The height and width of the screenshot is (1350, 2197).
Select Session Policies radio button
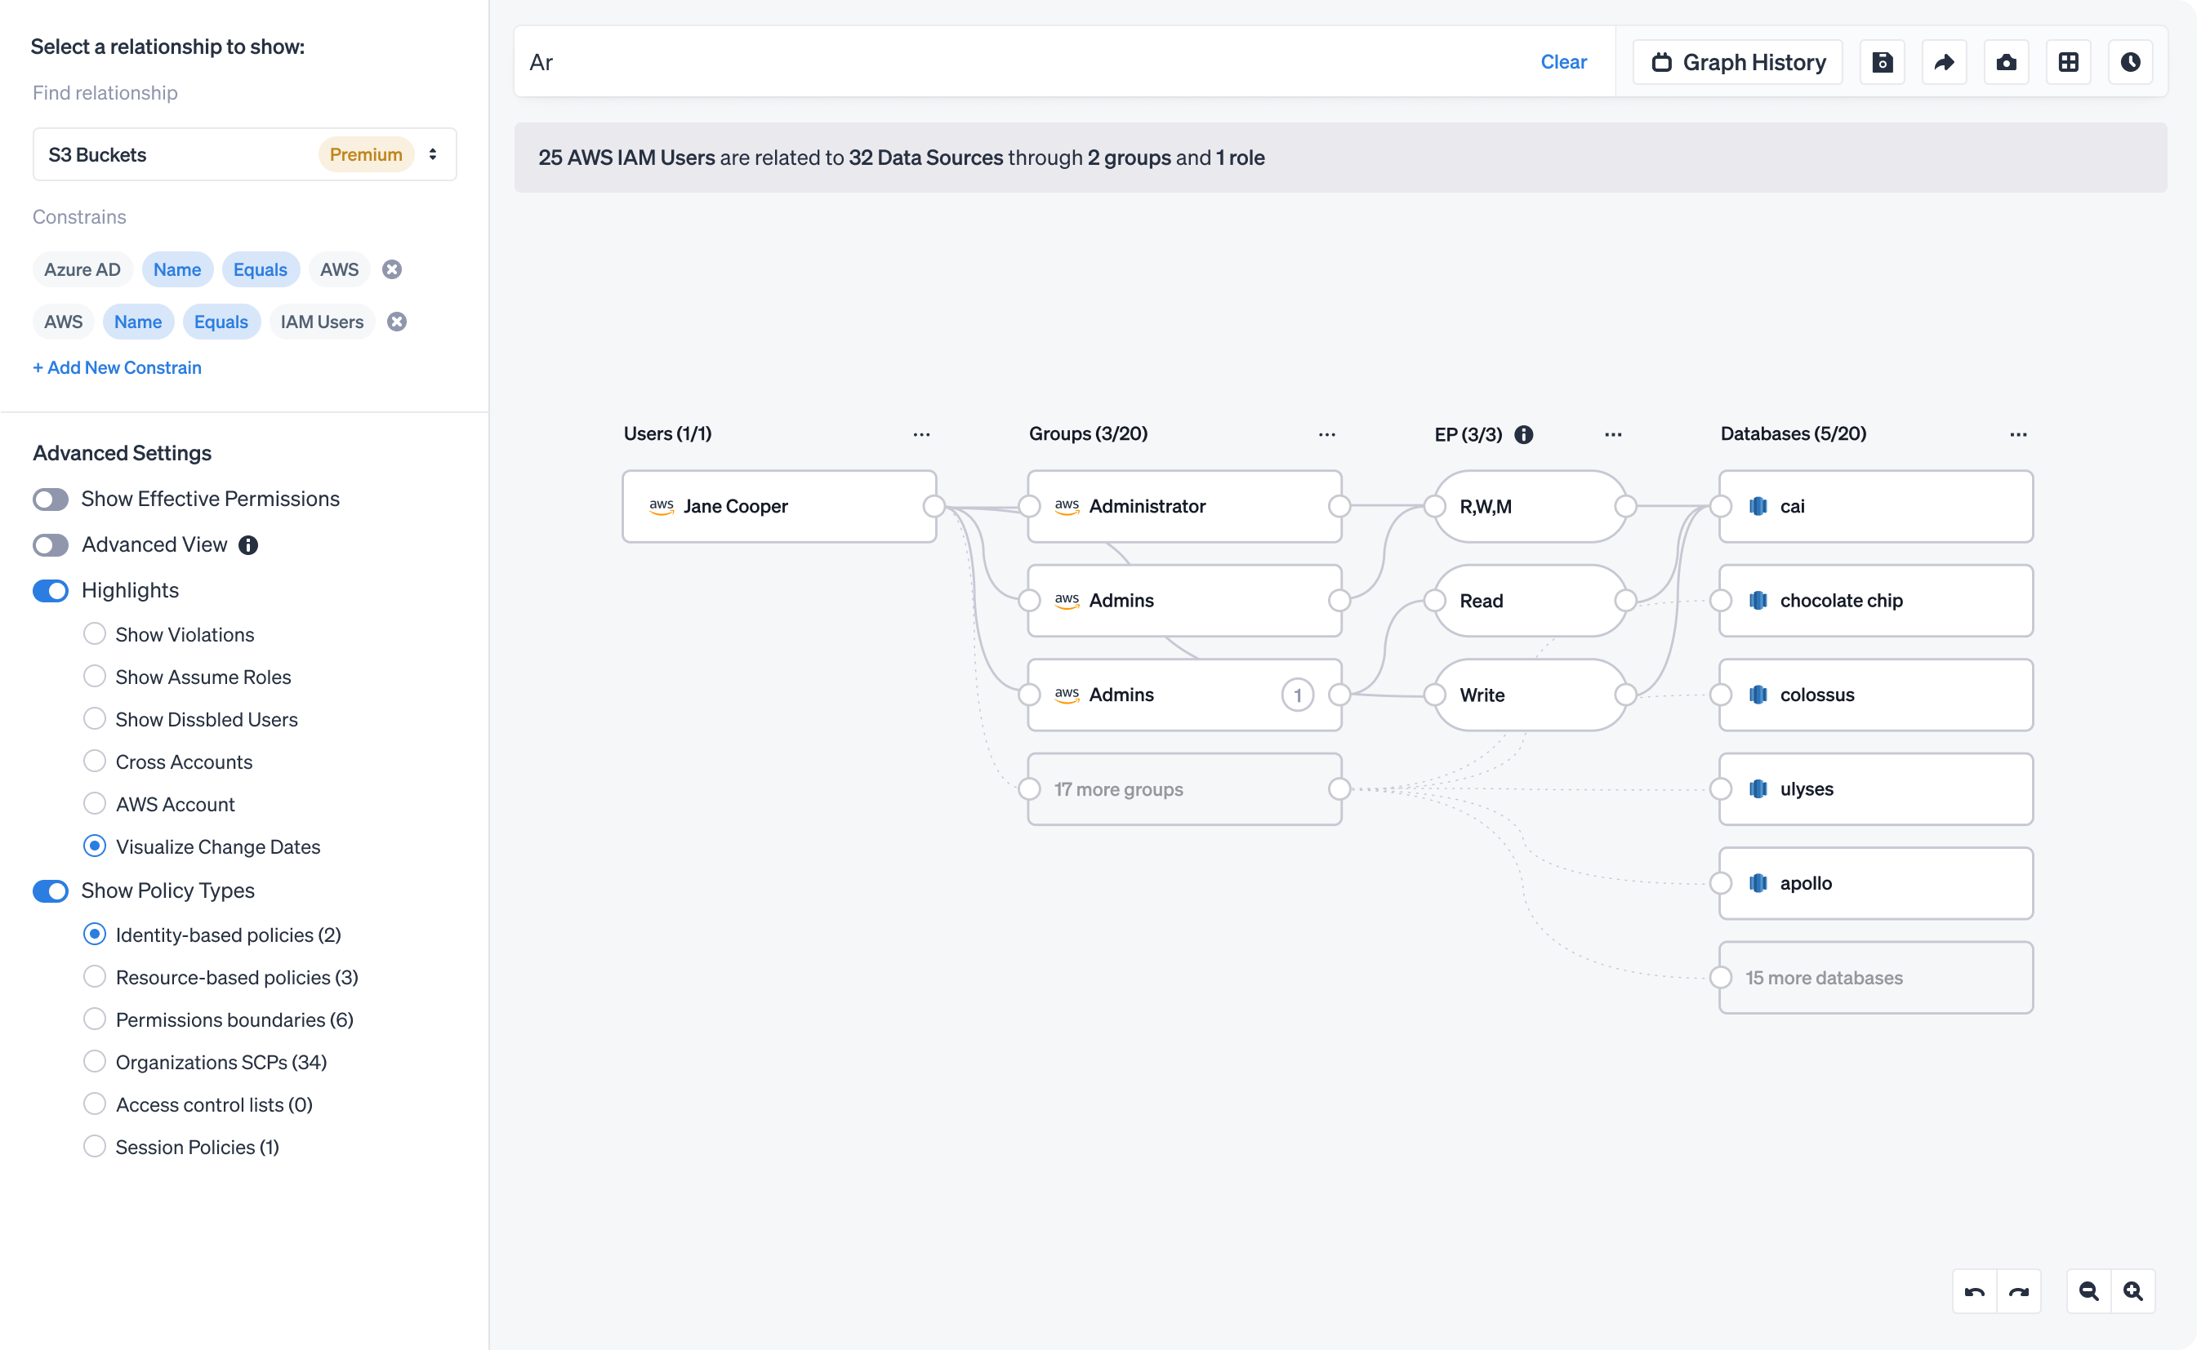coord(95,1147)
